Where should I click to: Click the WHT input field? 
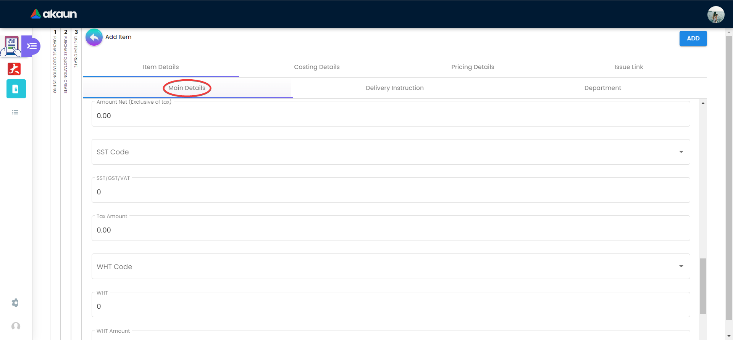[x=391, y=304]
